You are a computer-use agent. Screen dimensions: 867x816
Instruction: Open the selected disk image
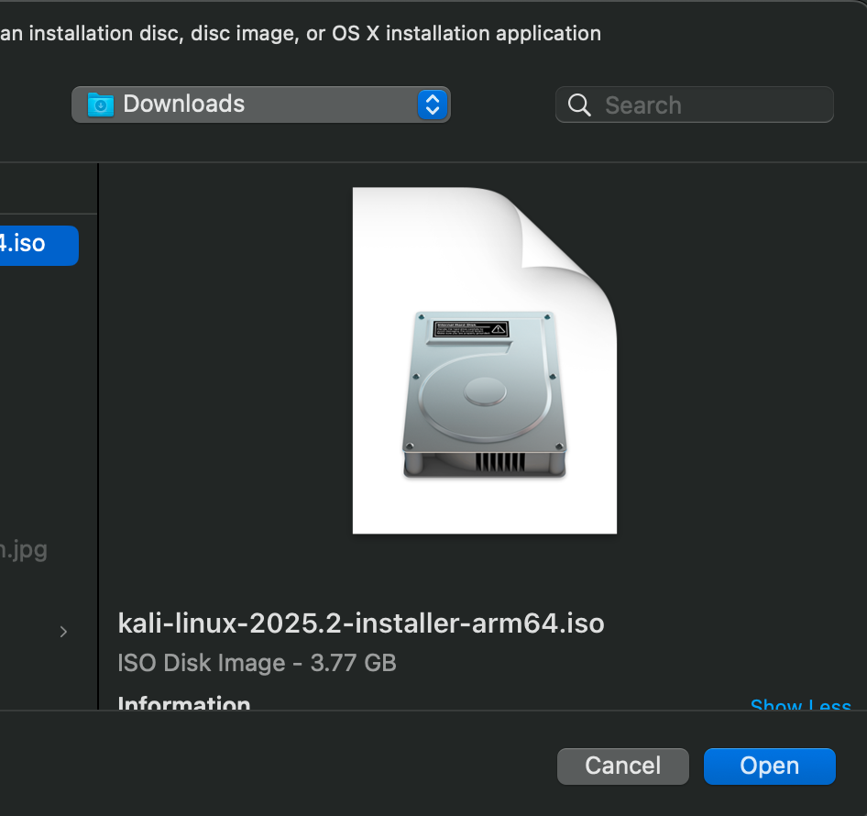(770, 766)
